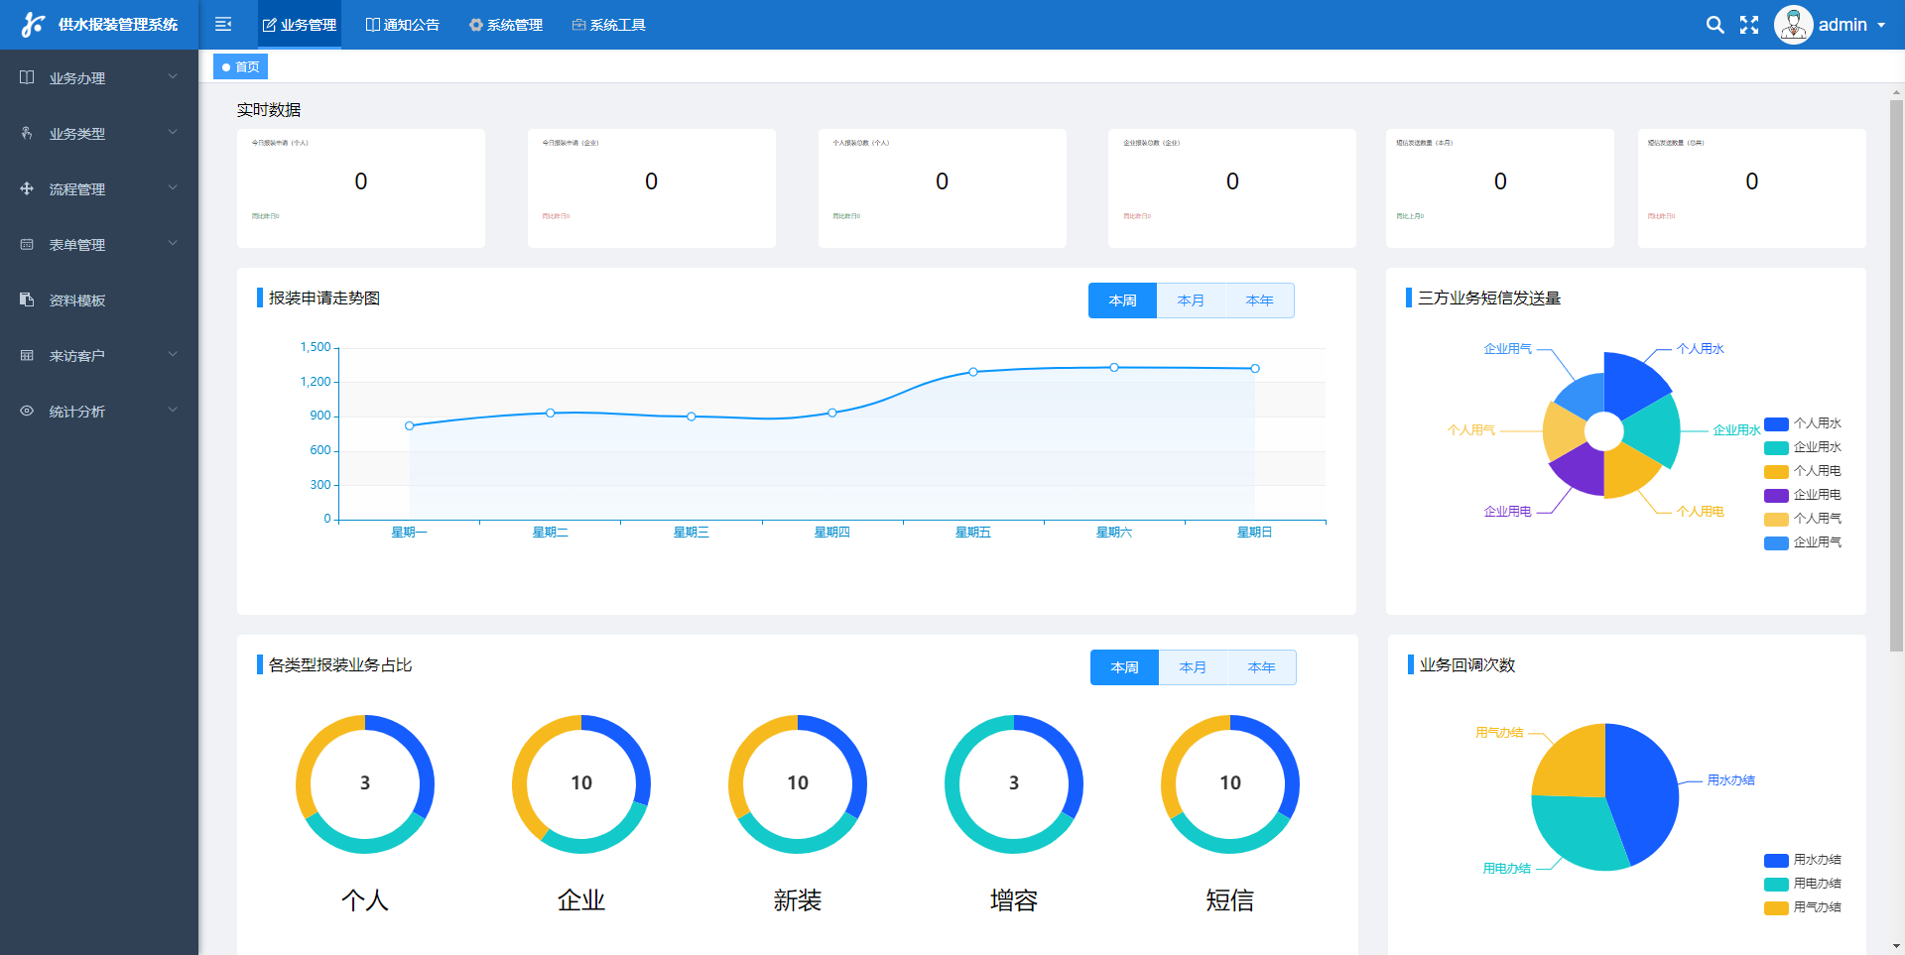Switch to the 系统工具 top menu
Viewport: 1905px width, 955px height.
609,25
